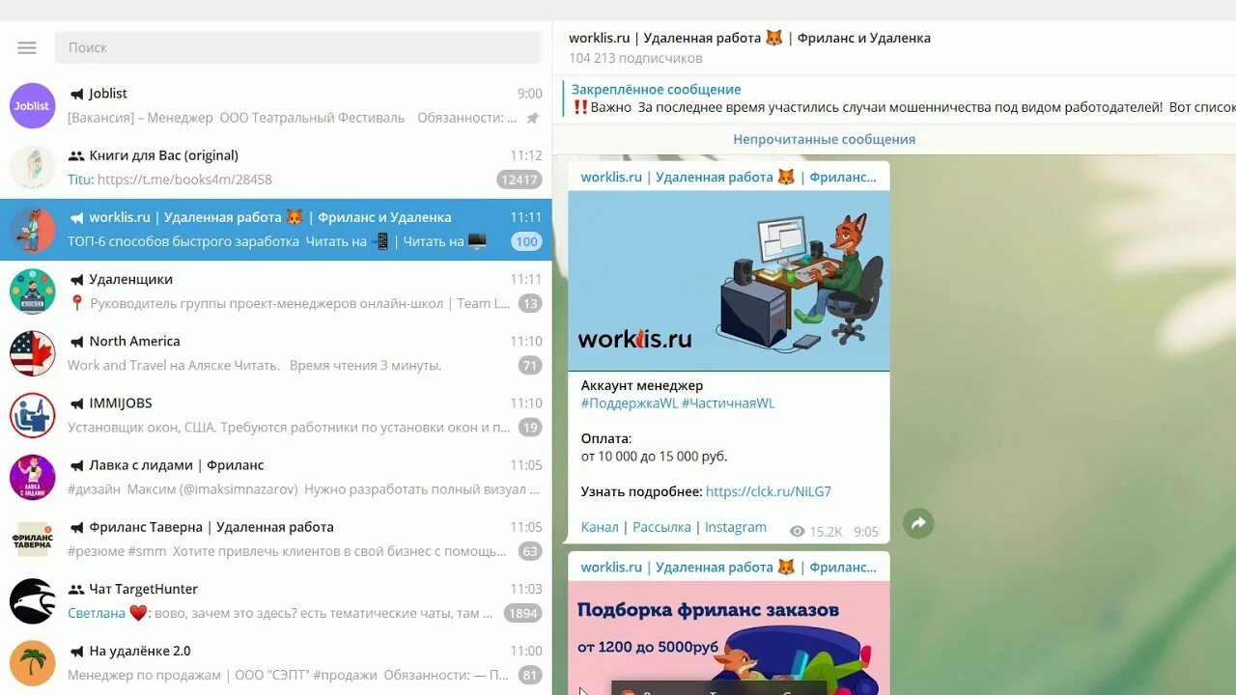Click first post author name worklis.ru
The width and height of the screenshot is (1236, 695).
pyautogui.click(x=728, y=177)
